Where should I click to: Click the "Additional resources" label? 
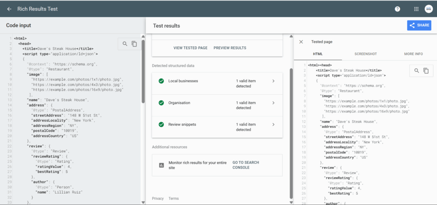[169, 147]
